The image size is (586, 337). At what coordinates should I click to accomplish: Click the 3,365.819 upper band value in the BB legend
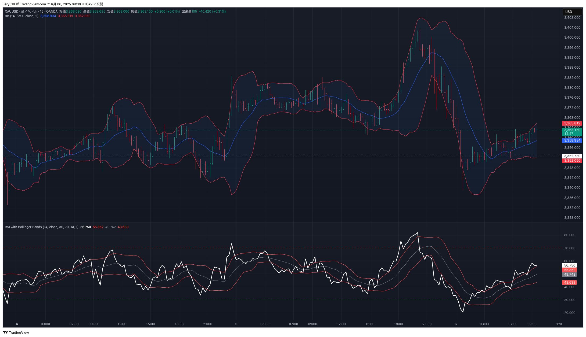66,16
